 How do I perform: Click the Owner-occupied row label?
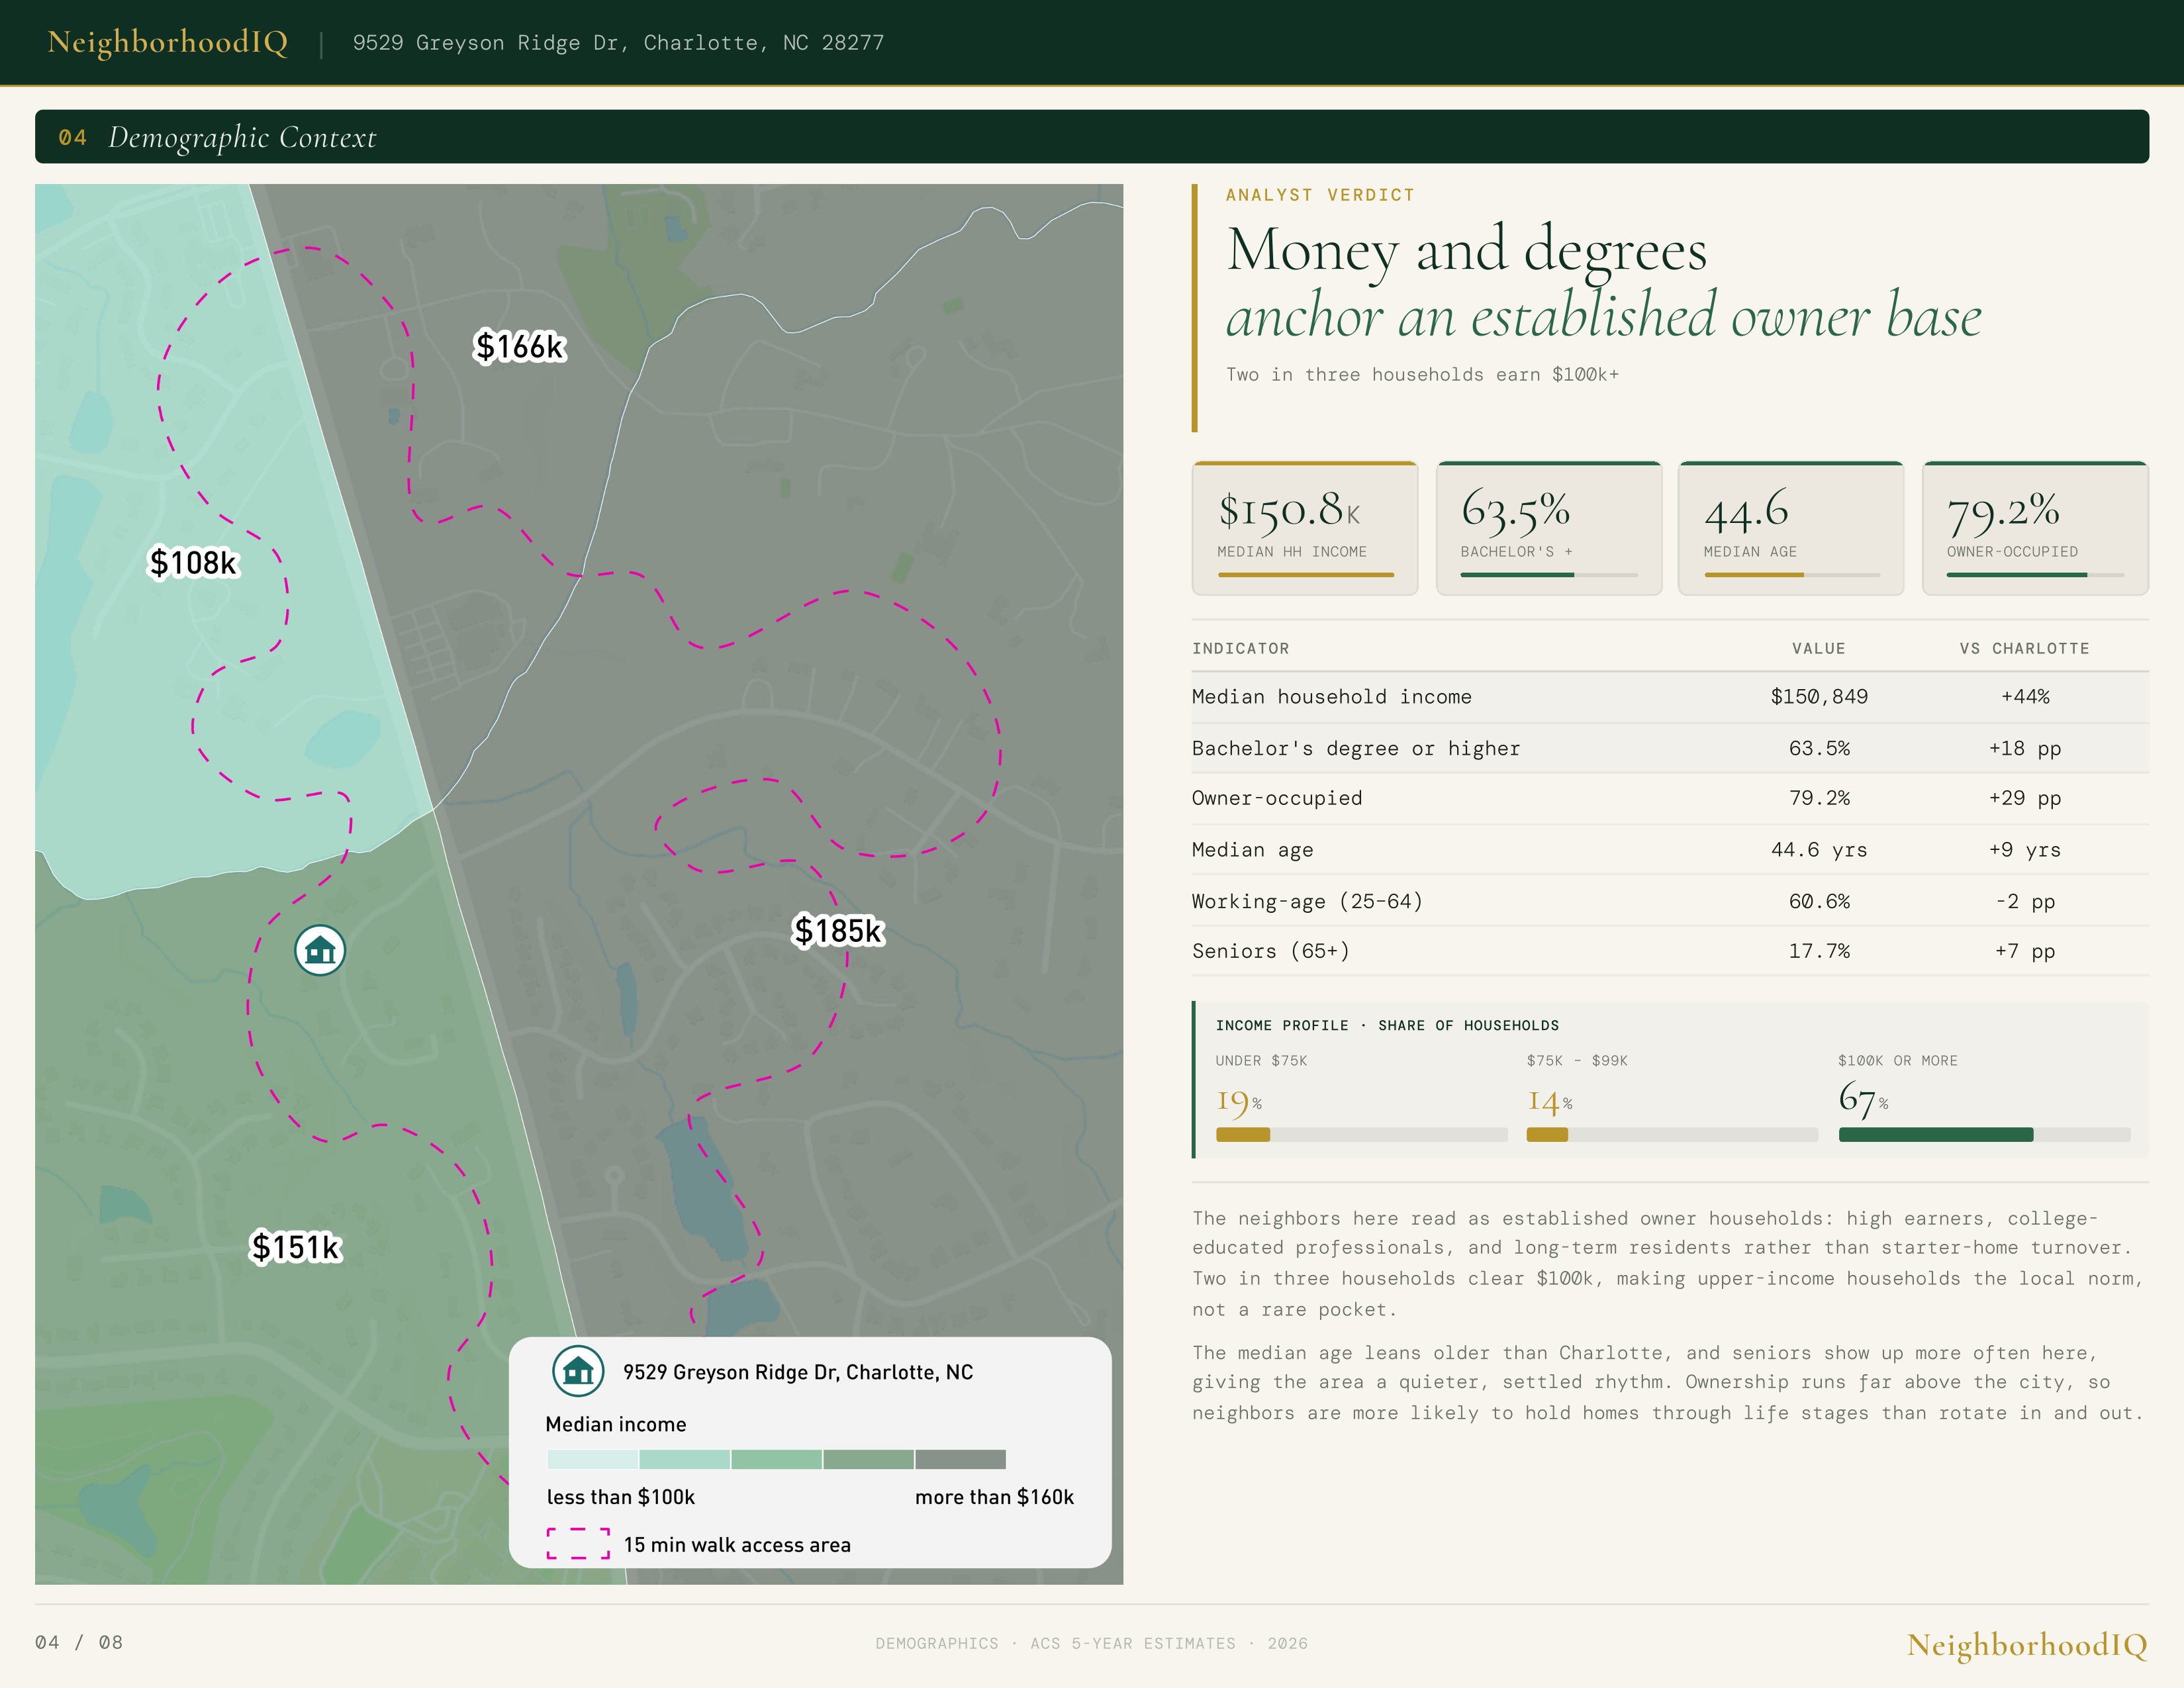pos(1276,798)
